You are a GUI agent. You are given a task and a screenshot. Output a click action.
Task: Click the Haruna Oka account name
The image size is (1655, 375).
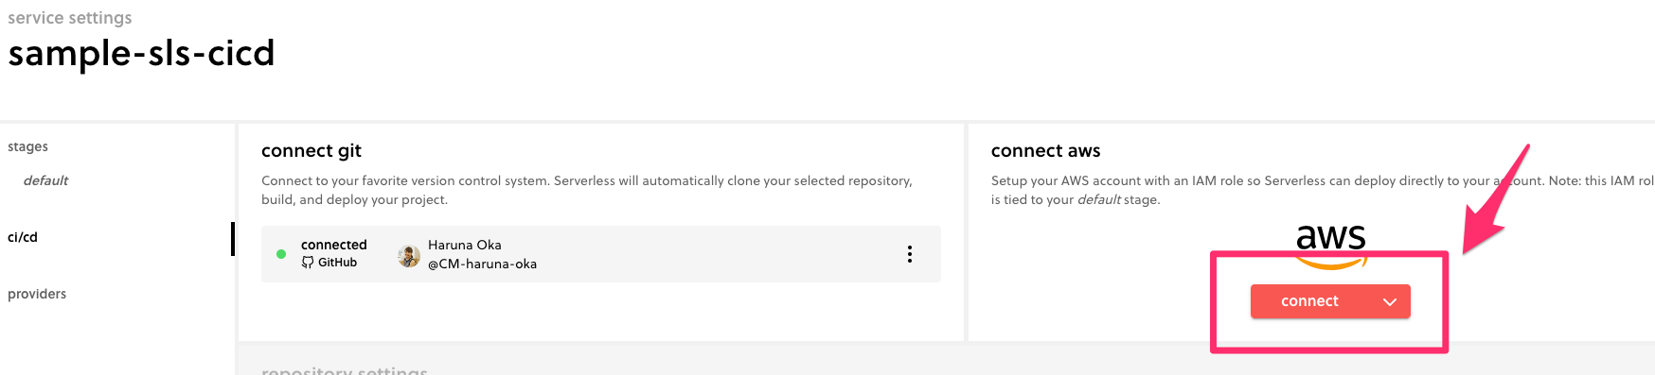tap(465, 245)
